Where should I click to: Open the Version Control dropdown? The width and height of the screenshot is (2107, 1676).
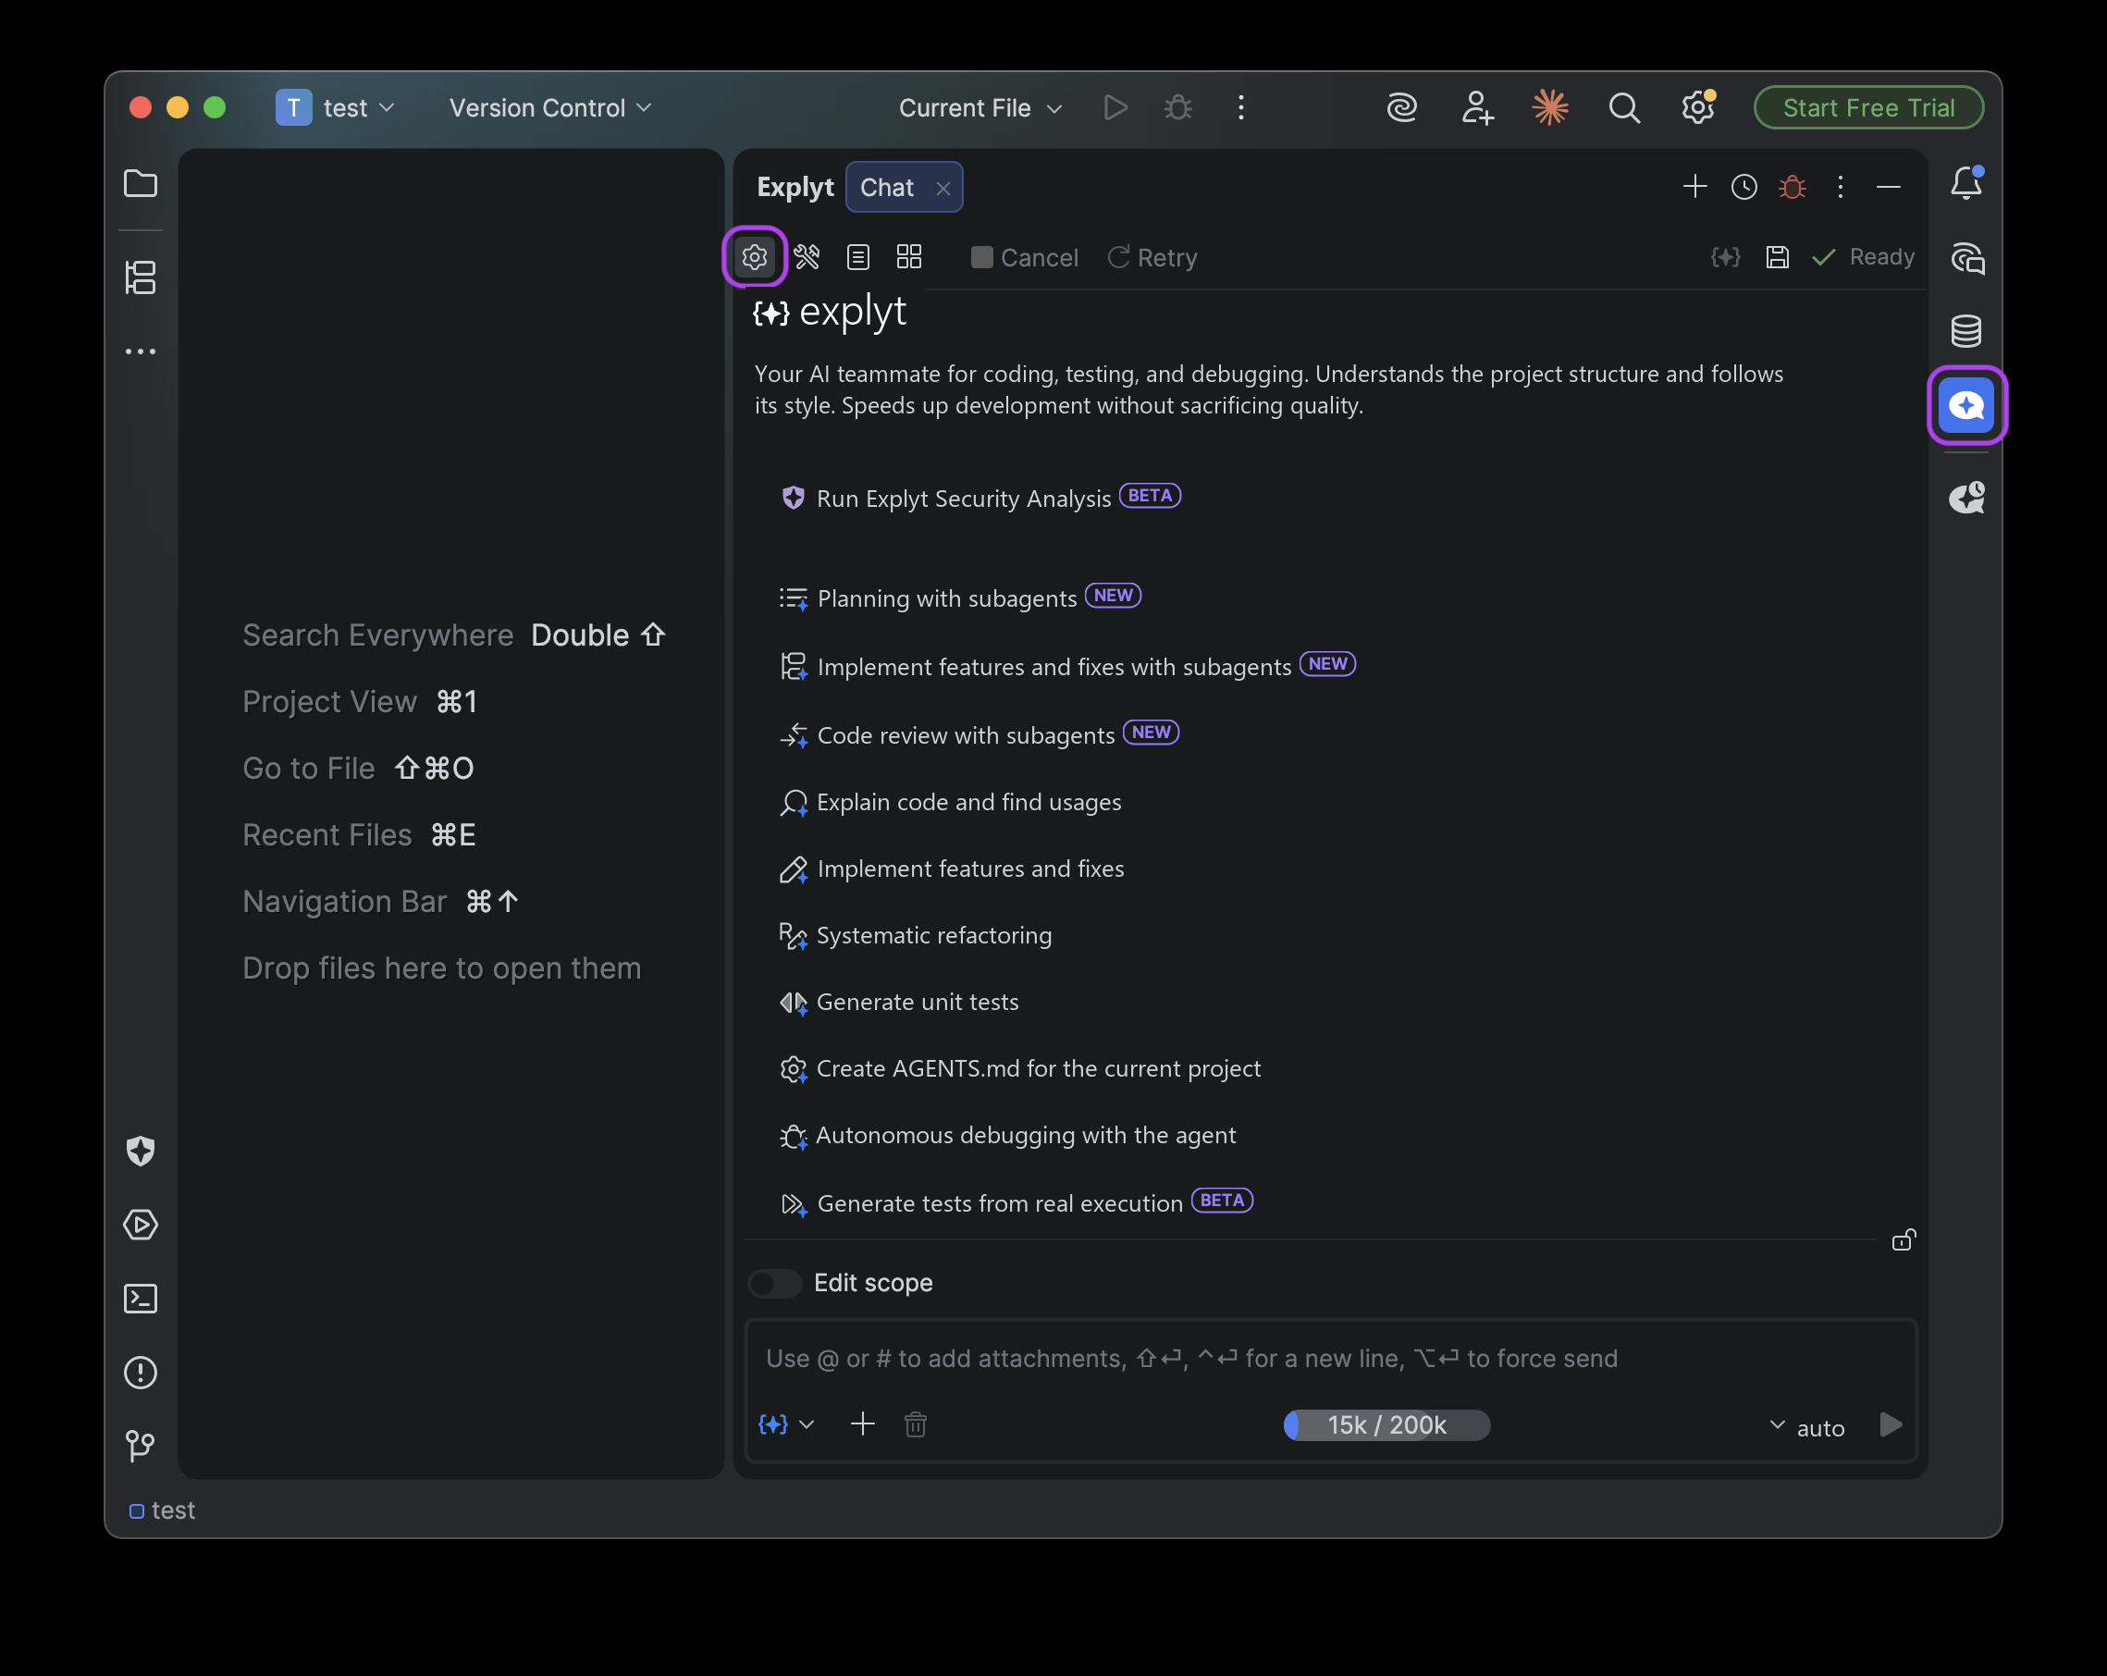pyautogui.click(x=550, y=107)
